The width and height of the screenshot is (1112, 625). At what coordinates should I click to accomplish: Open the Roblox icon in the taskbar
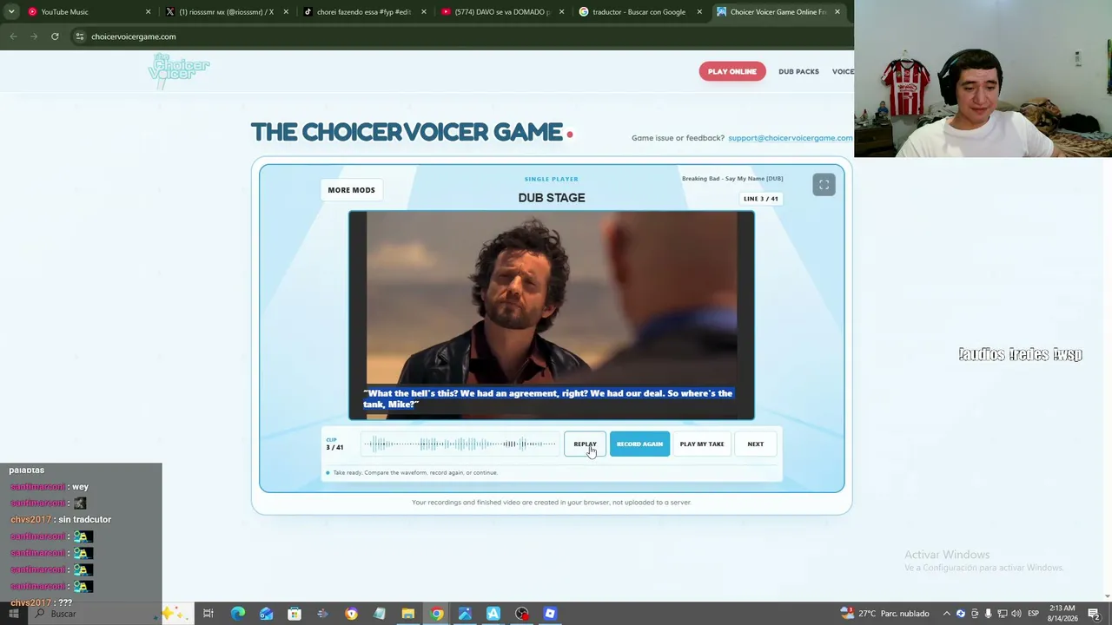click(550, 614)
